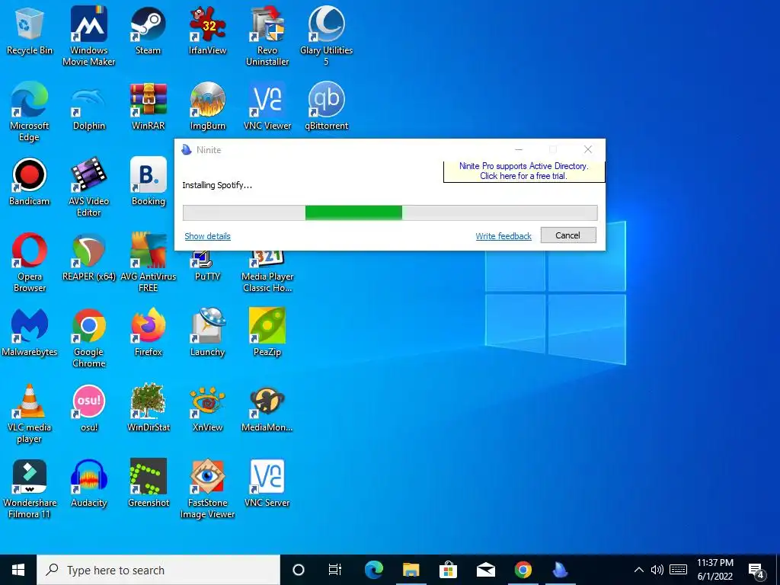
Task: Select the Google Chrome desktop shortcut
Action: 88,338
